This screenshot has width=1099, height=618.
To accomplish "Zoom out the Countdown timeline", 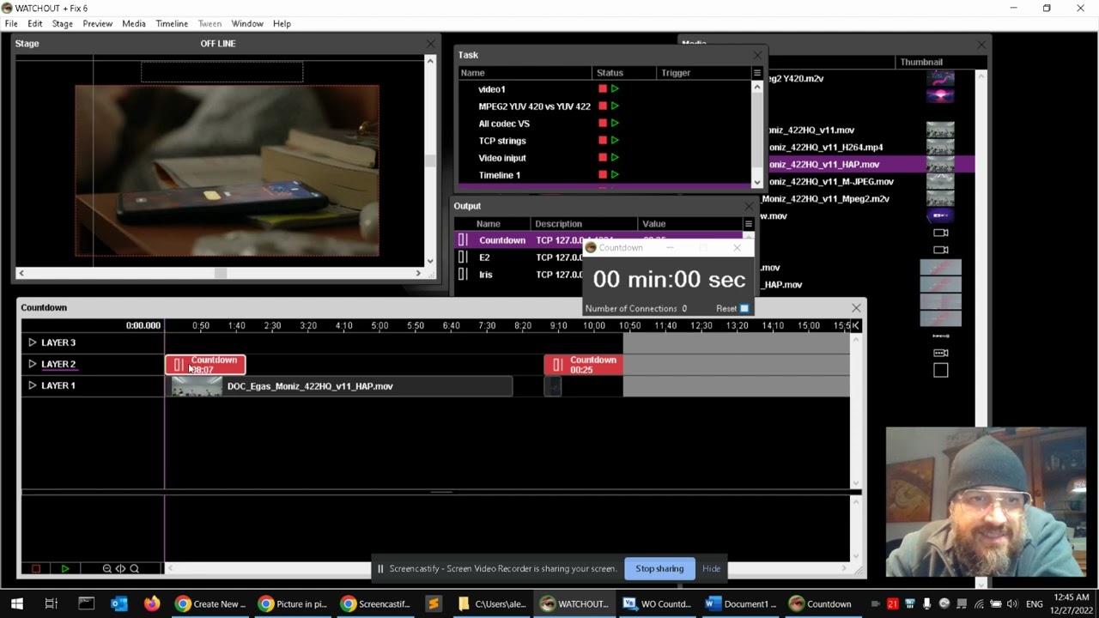I will point(106,568).
